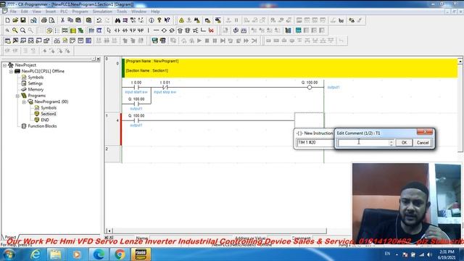The image size is (464, 261).
Task: Collapse the NewProgram1 (00) node
Action: point(24,101)
